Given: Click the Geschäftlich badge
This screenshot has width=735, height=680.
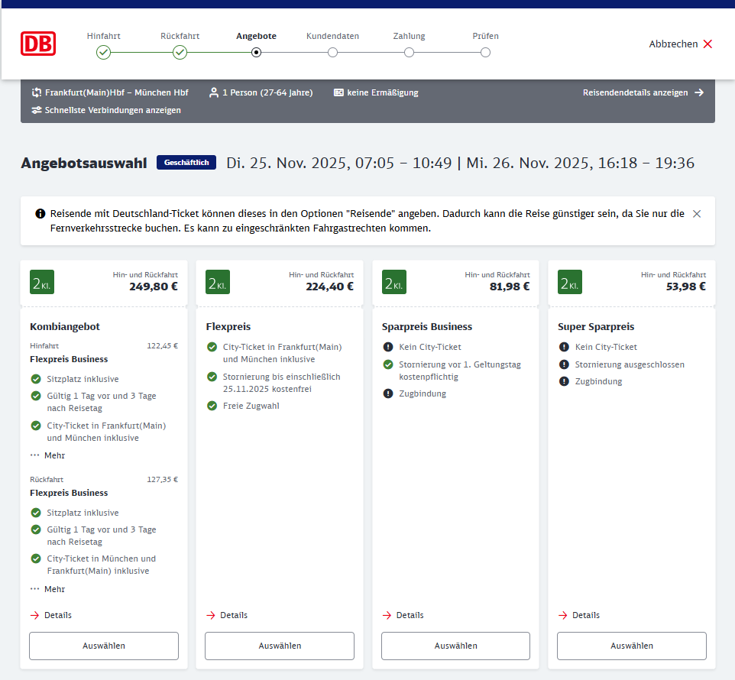Looking at the screenshot, I should click(186, 162).
